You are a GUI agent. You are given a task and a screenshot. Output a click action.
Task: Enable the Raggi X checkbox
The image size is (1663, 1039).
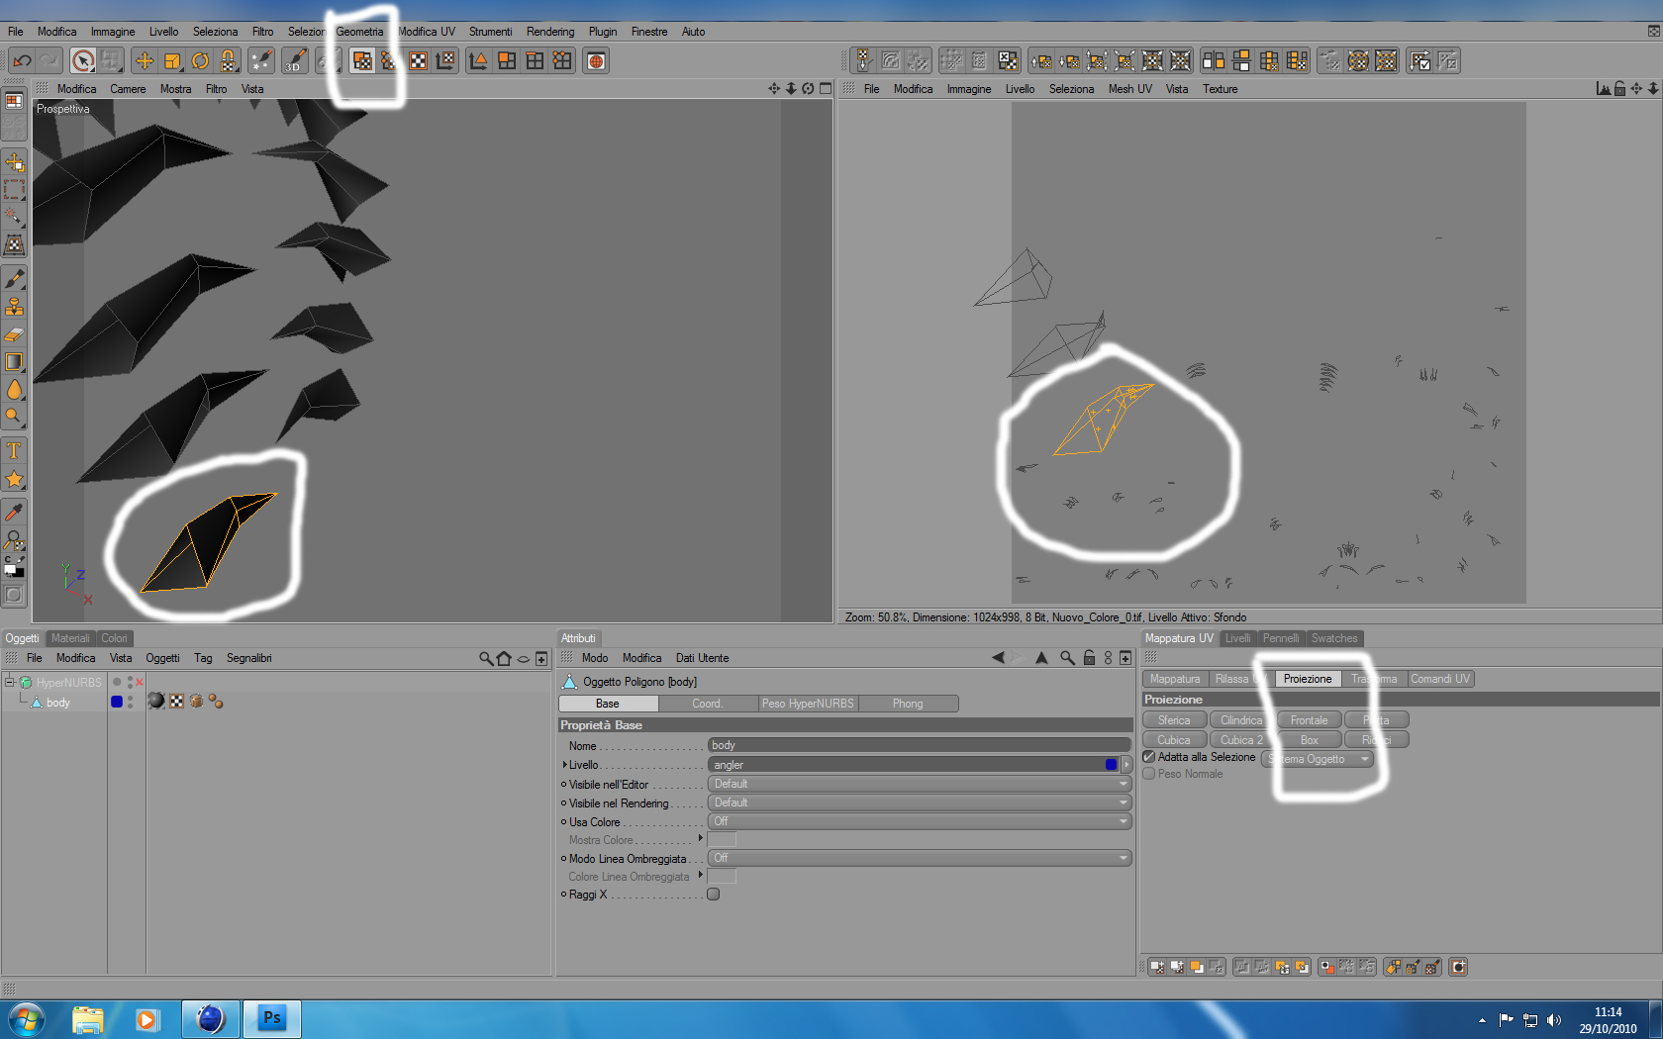[x=713, y=895]
